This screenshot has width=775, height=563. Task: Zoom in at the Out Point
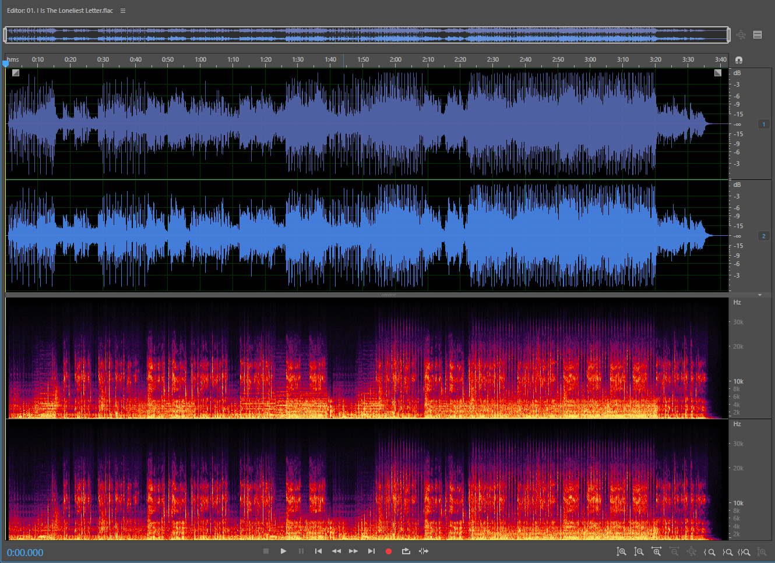point(727,552)
